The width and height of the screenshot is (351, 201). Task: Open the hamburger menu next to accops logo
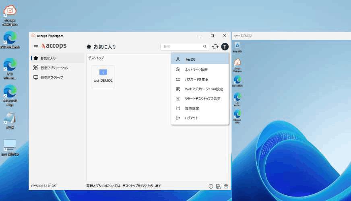36,47
